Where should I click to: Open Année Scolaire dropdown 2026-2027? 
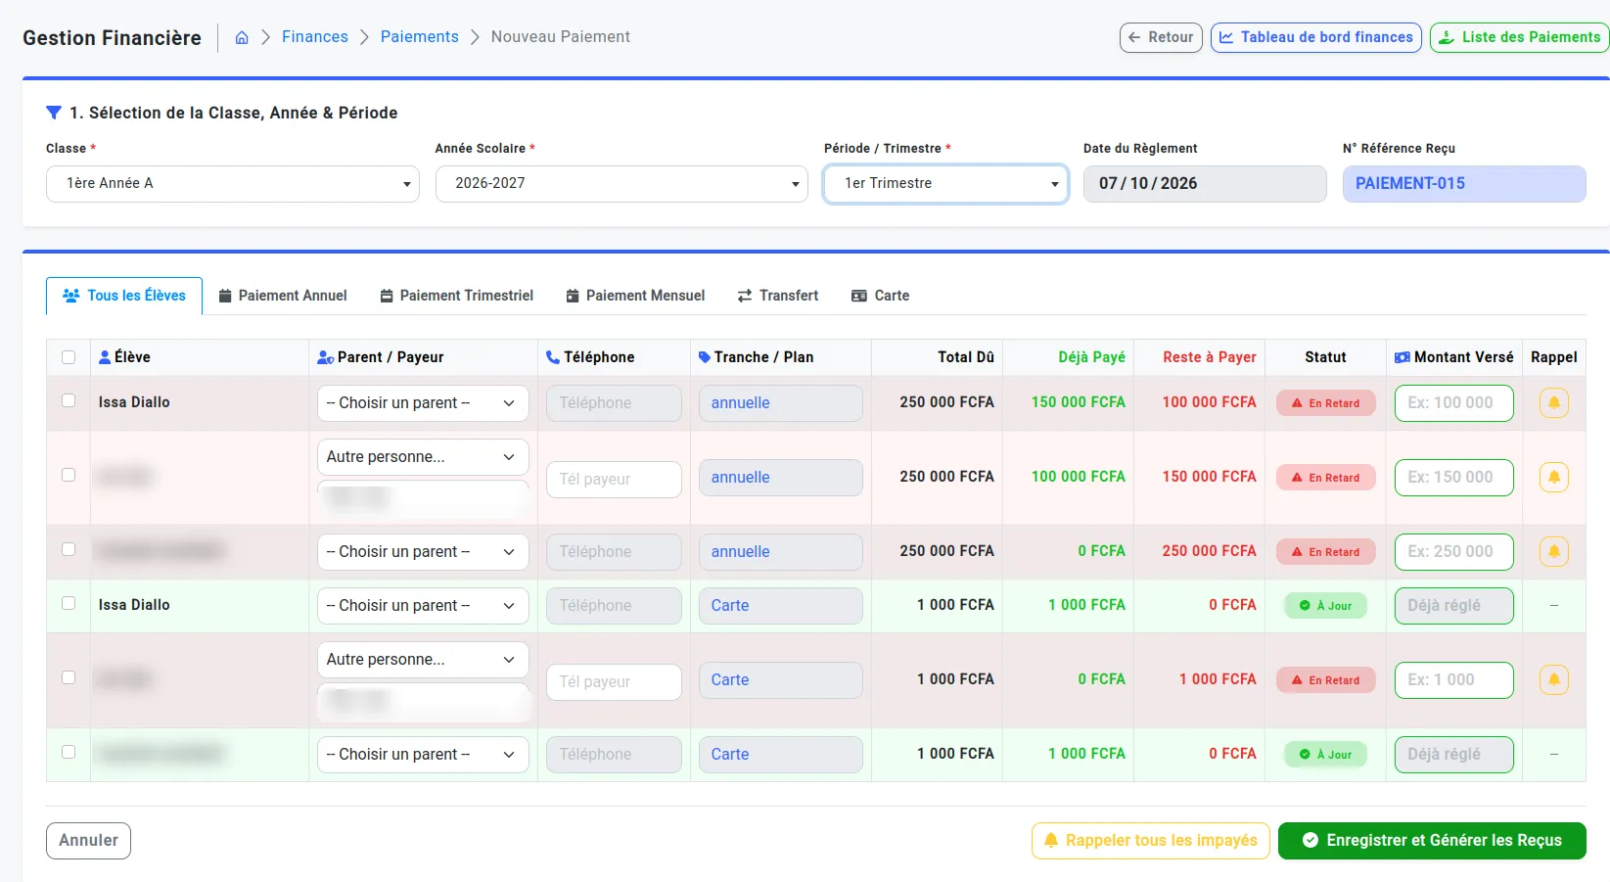621,184
